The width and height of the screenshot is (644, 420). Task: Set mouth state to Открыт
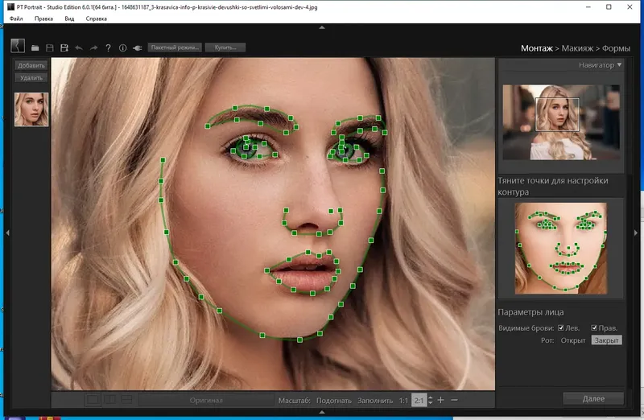coord(573,340)
